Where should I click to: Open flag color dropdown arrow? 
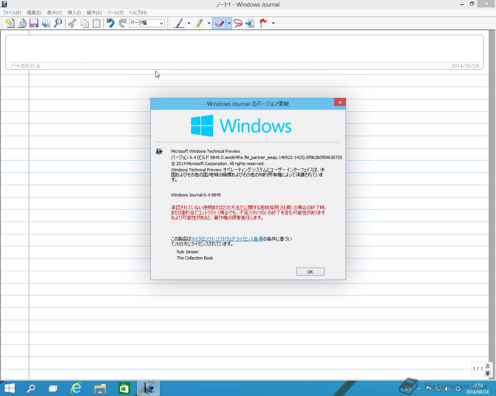click(x=273, y=23)
